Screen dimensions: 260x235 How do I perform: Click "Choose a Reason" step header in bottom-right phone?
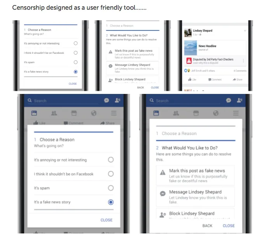tap(179, 134)
